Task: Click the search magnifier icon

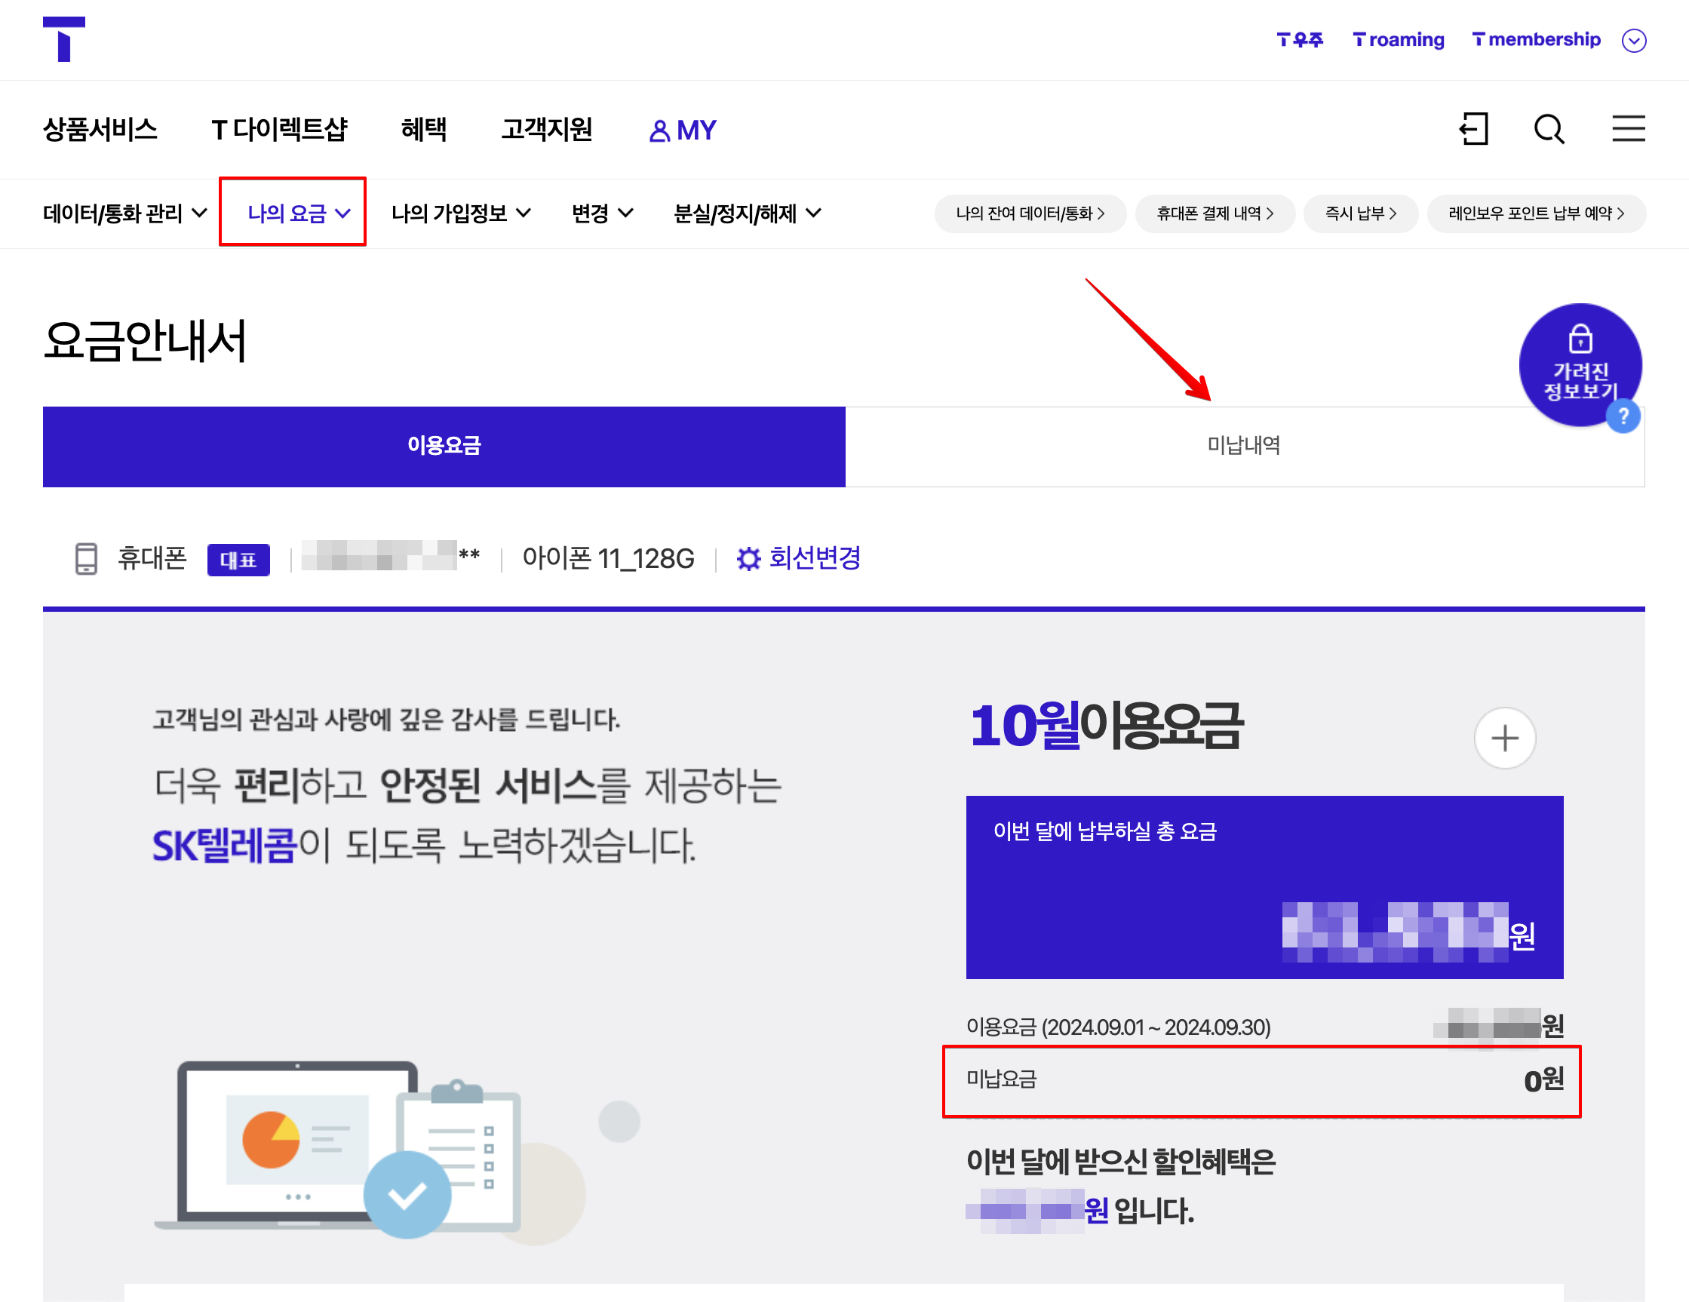Action: click(1549, 128)
